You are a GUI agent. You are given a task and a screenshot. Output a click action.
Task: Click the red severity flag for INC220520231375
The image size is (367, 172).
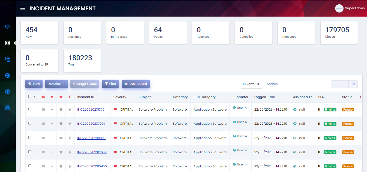(115, 110)
